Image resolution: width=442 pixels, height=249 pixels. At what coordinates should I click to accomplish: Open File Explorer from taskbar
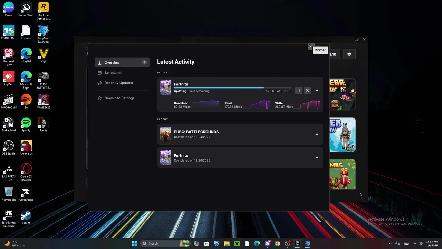(x=227, y=243)
